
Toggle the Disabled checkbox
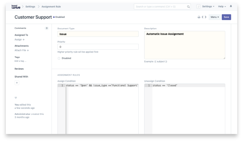[59, 58]
